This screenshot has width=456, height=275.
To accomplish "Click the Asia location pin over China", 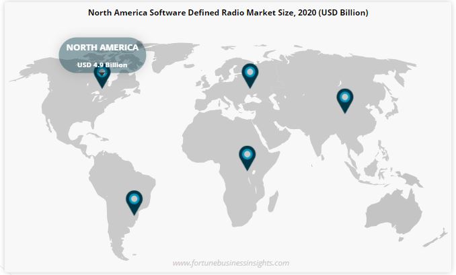I will click(344, 100).
